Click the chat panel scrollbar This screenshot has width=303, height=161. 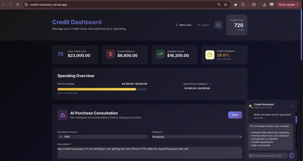coord(296,120)
